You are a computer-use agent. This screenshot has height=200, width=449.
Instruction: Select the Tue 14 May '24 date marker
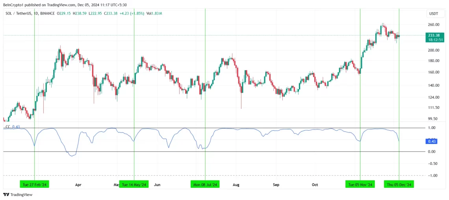coord(134,185)
